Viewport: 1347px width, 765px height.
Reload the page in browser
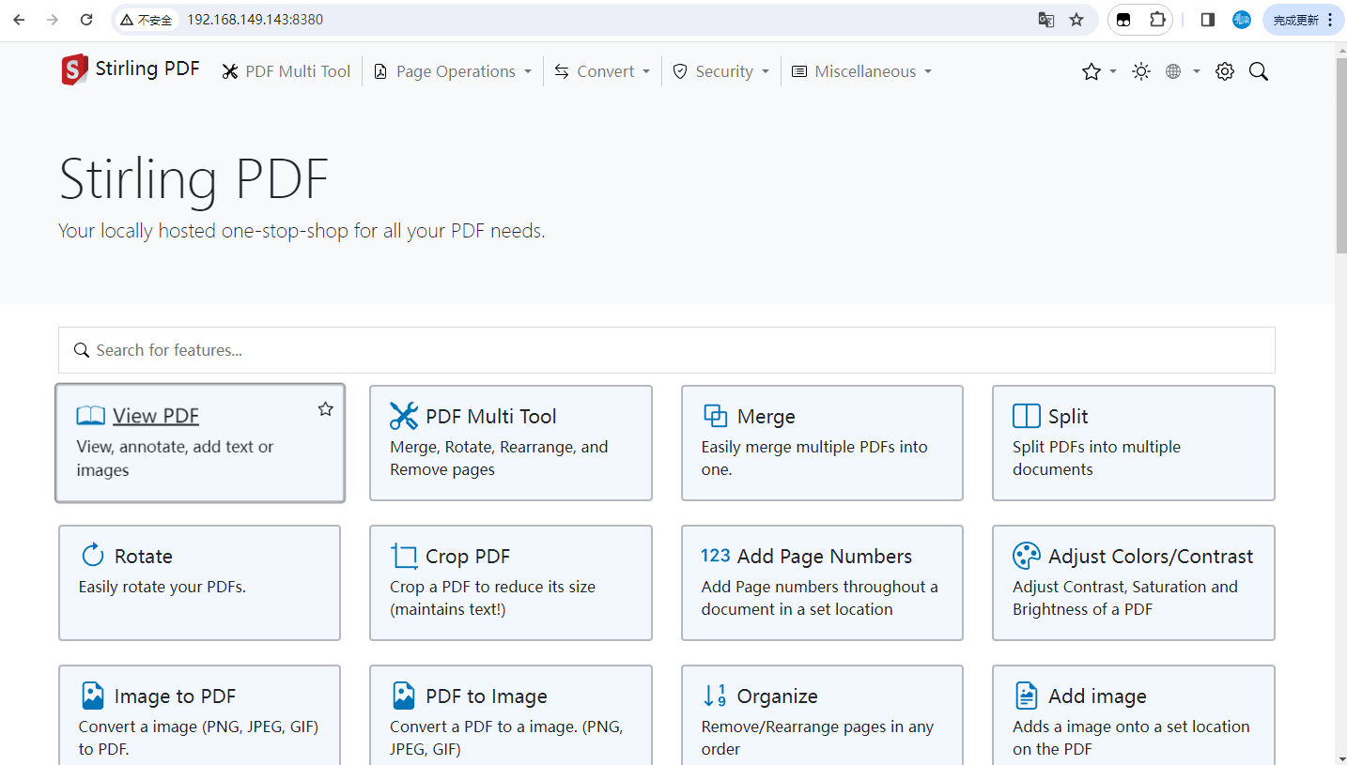86,20
